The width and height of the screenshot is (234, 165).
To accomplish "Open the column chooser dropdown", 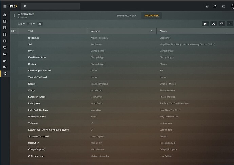I will 14,31.
